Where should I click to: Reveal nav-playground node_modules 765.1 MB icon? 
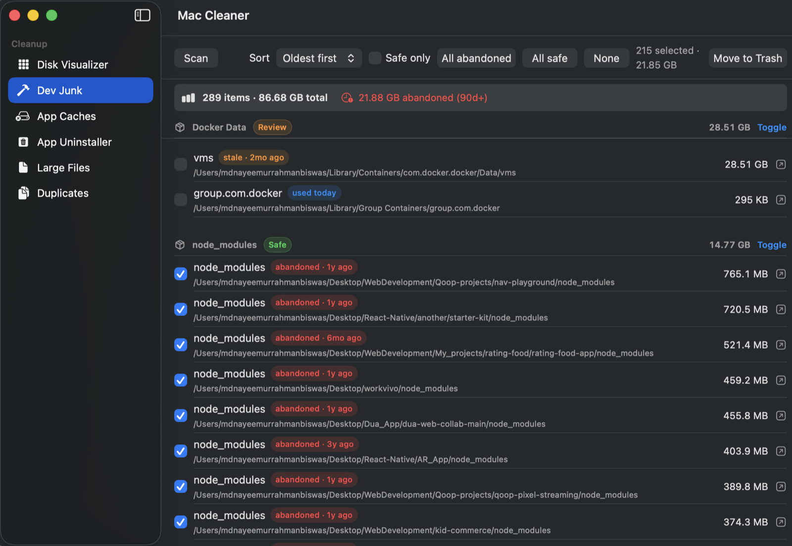[x=781, y=274]
